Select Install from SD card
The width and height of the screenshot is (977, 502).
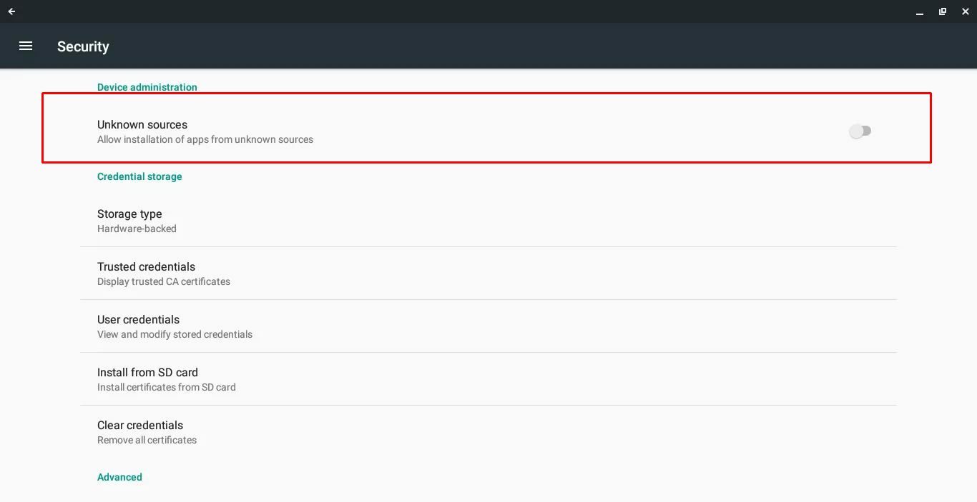488,379
